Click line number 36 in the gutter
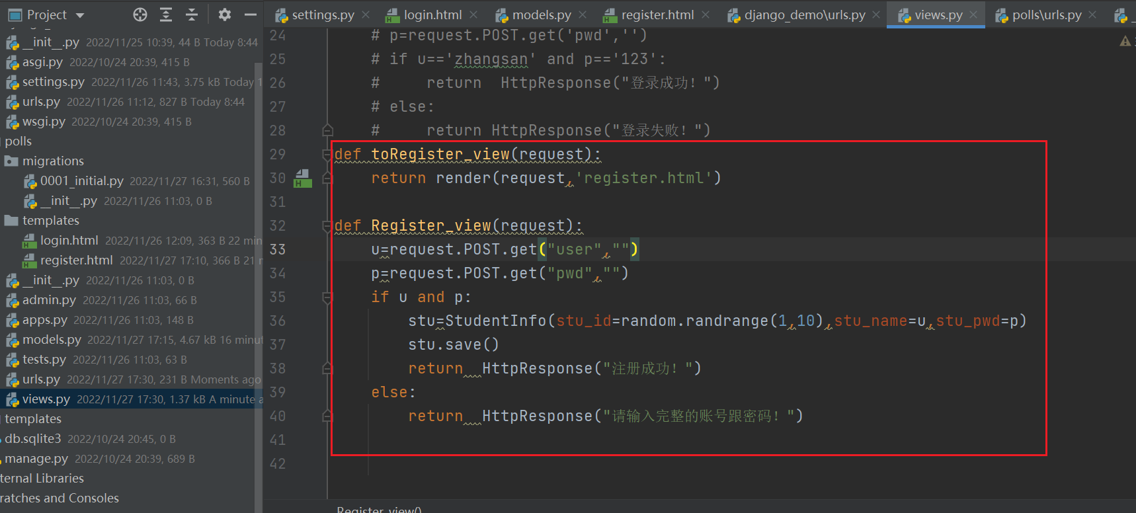 click(x=278, y=321)
